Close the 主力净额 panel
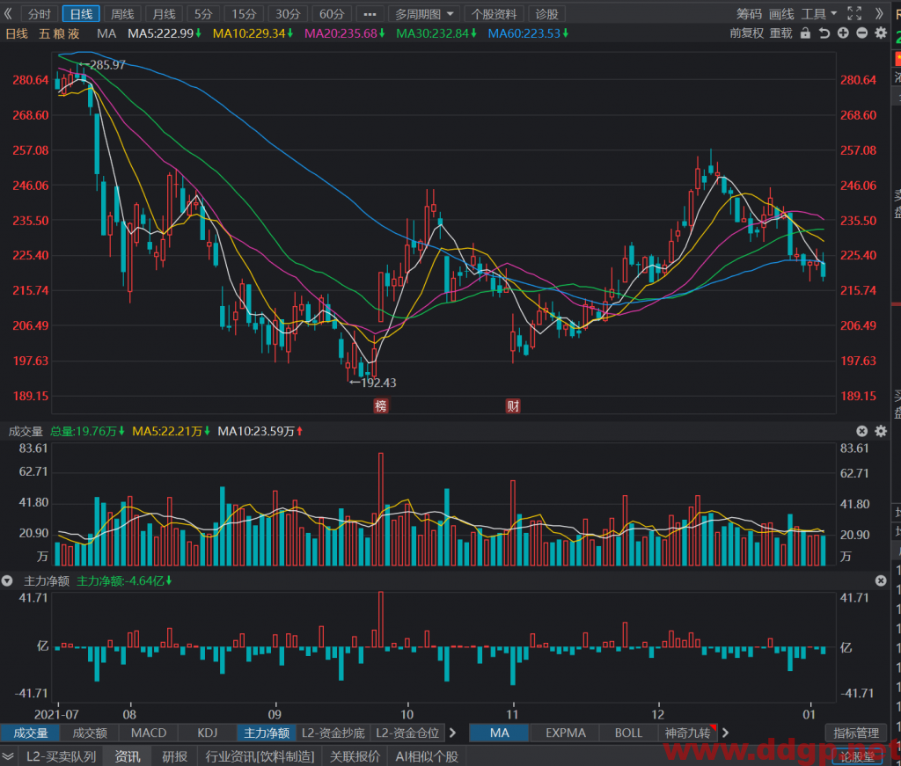The height and width of the screenshot is (766, 901). [x=881, y=581]
